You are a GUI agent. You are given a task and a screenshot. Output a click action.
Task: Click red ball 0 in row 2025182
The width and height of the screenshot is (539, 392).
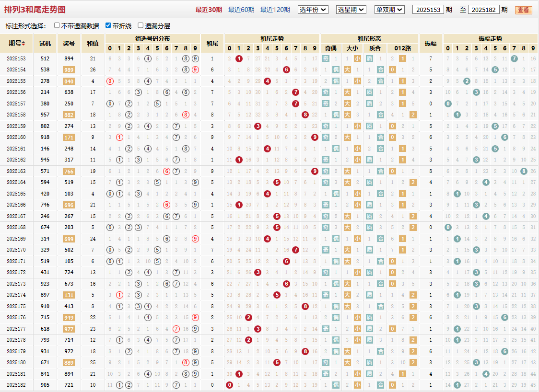coord(230,385)
